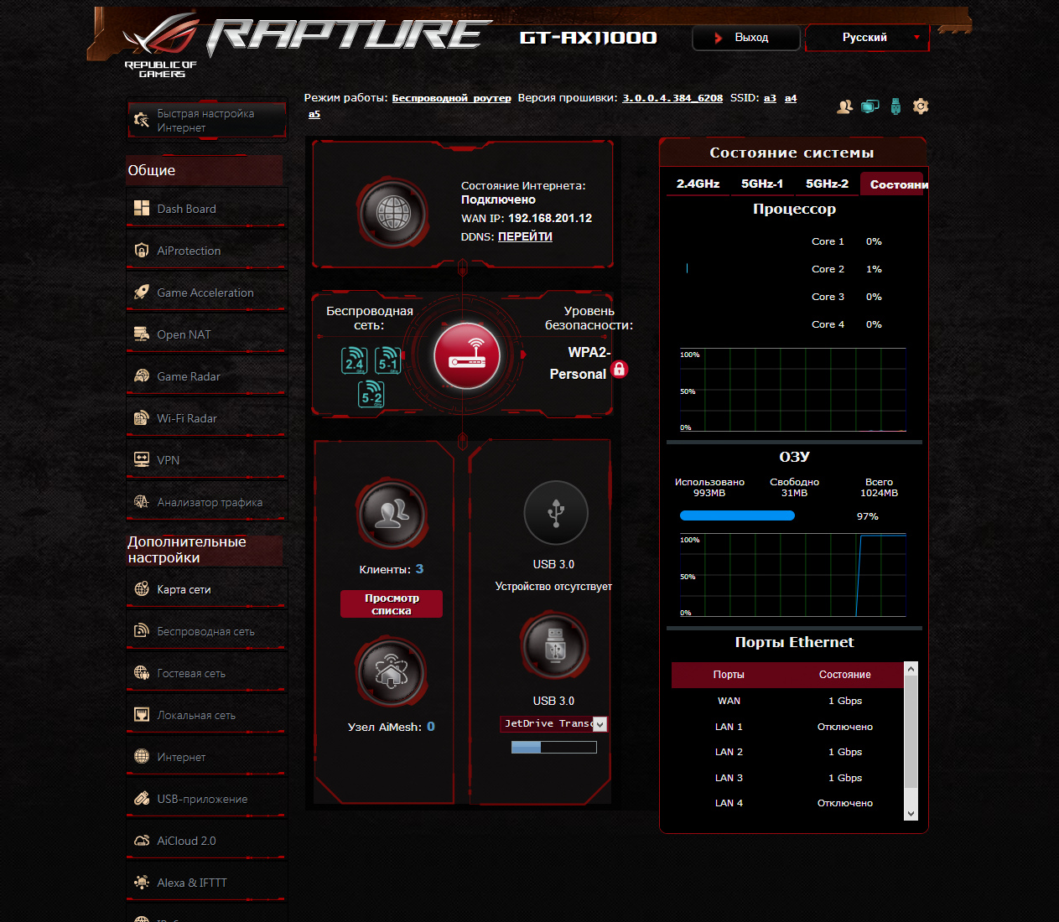Screen dimensions: 1059x922
Task: Click the USB status icon in header
Action: 895,106
